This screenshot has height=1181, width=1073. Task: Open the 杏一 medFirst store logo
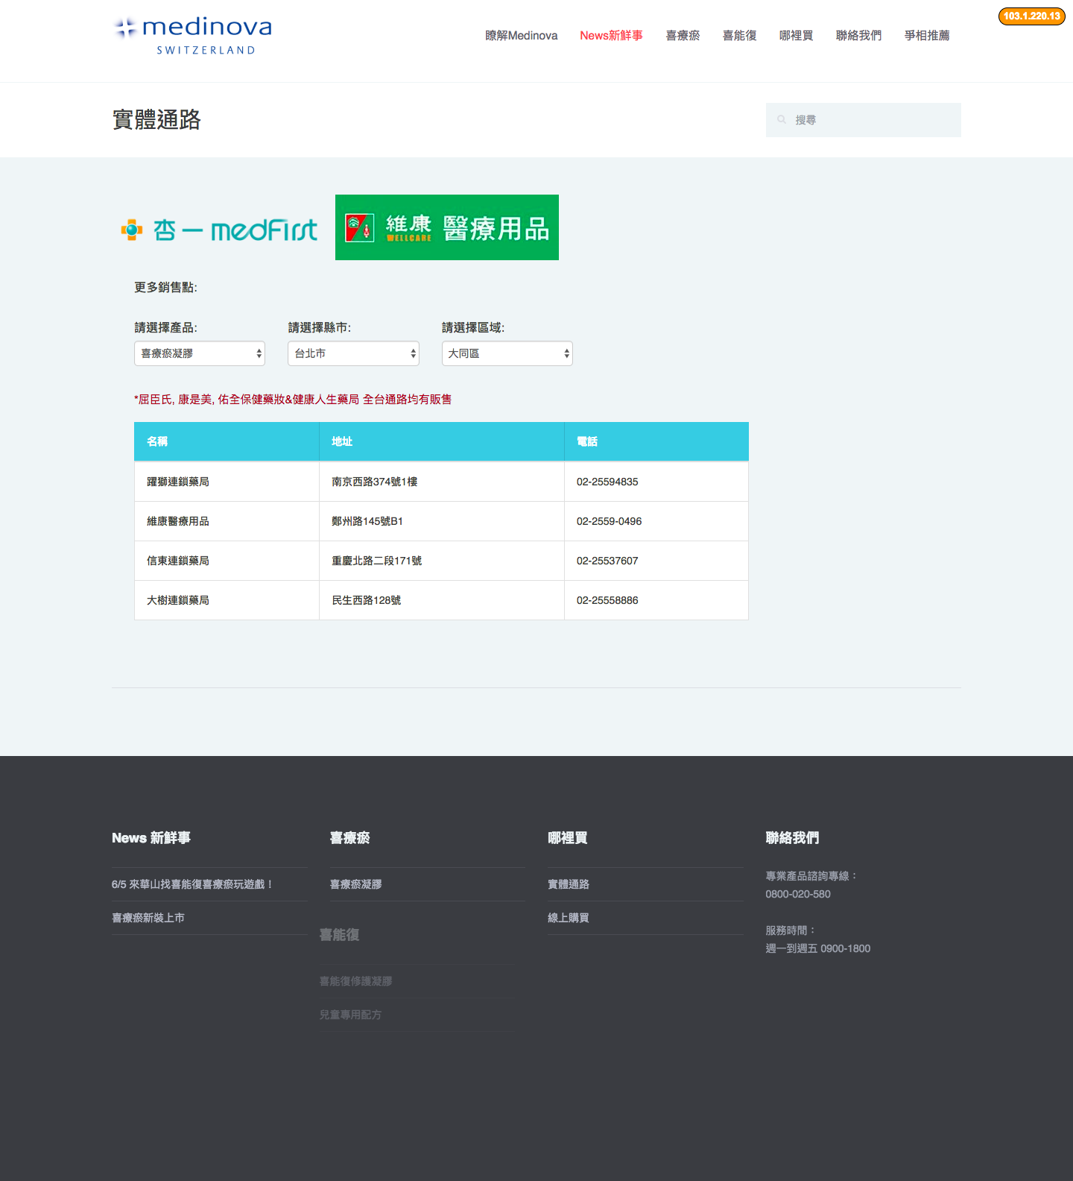pyautogui.click(x=220, y=230)
